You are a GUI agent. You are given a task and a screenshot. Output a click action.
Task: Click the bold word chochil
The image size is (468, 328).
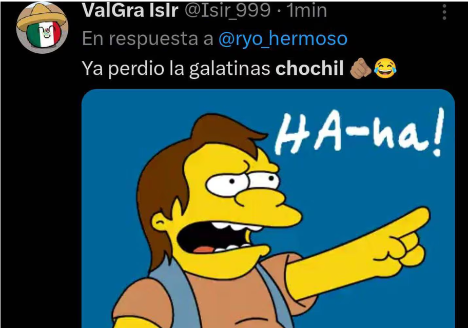pos(309,68)
